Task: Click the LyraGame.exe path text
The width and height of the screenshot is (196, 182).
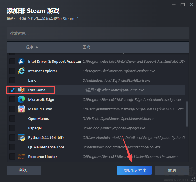Action: (113, 90)
